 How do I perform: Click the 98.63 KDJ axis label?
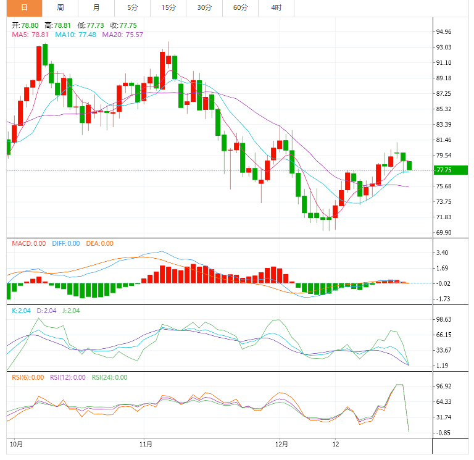[x=444, y=319]
